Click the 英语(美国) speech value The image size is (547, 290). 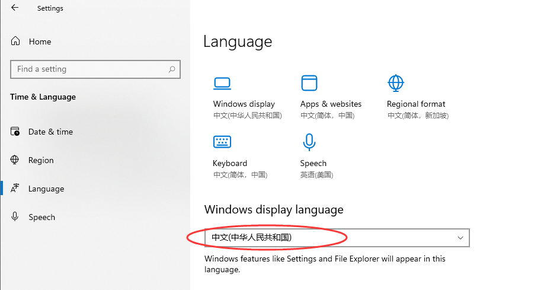[316, 175]
